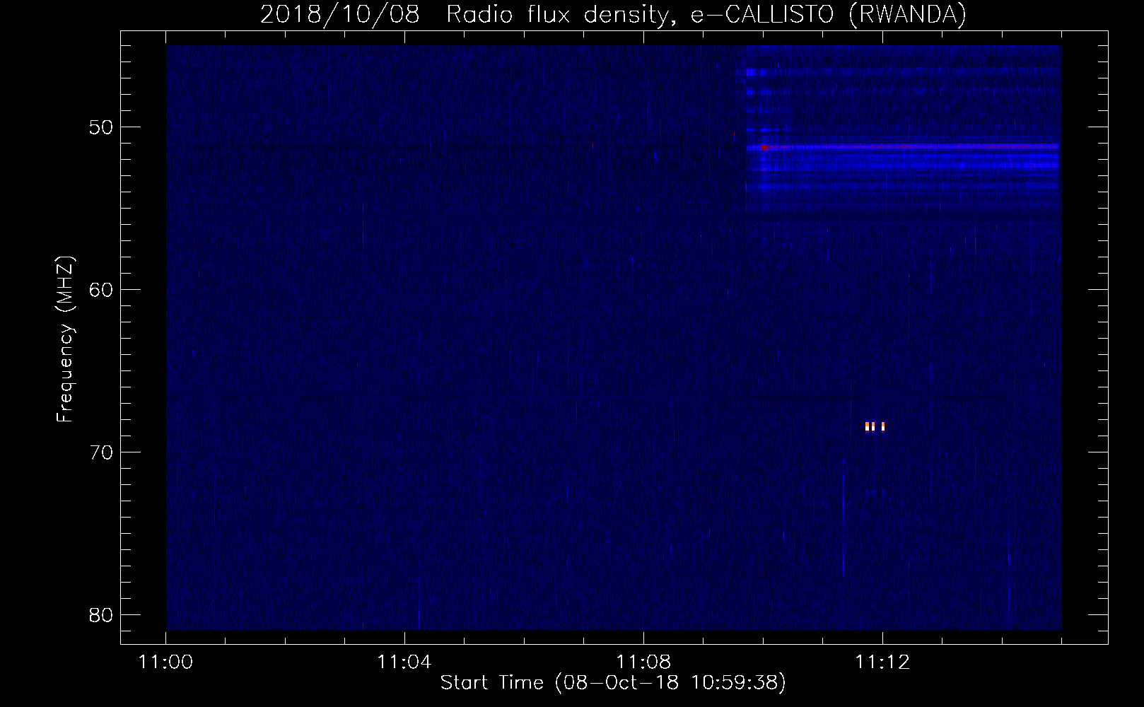Click the 11:08 time tick label
Screen dimensions: 1144x707
point(643,662)
